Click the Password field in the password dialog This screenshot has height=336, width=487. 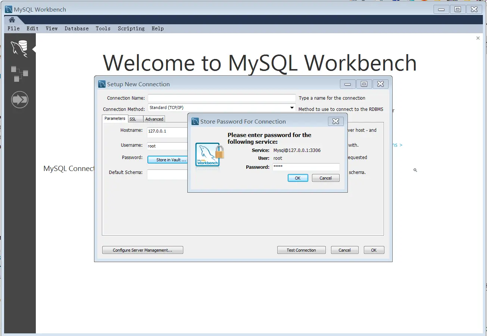[x=306, y=167]
